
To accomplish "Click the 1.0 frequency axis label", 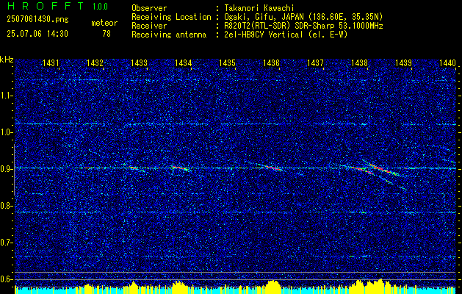I will coord(6,133).
